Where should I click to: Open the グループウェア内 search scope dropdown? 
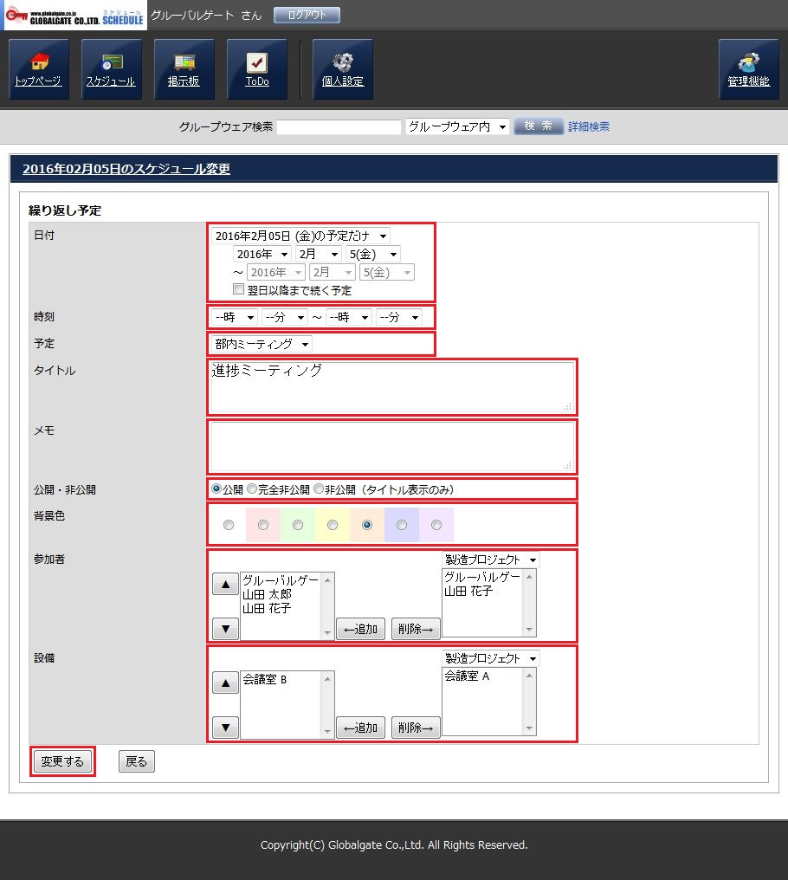pyautogui.click(x=457, y=126)
